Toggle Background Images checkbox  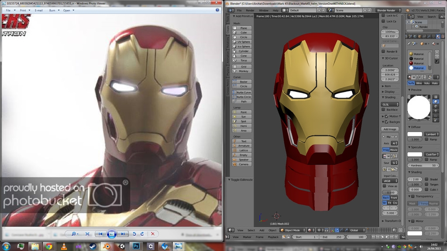pos(387,122)
